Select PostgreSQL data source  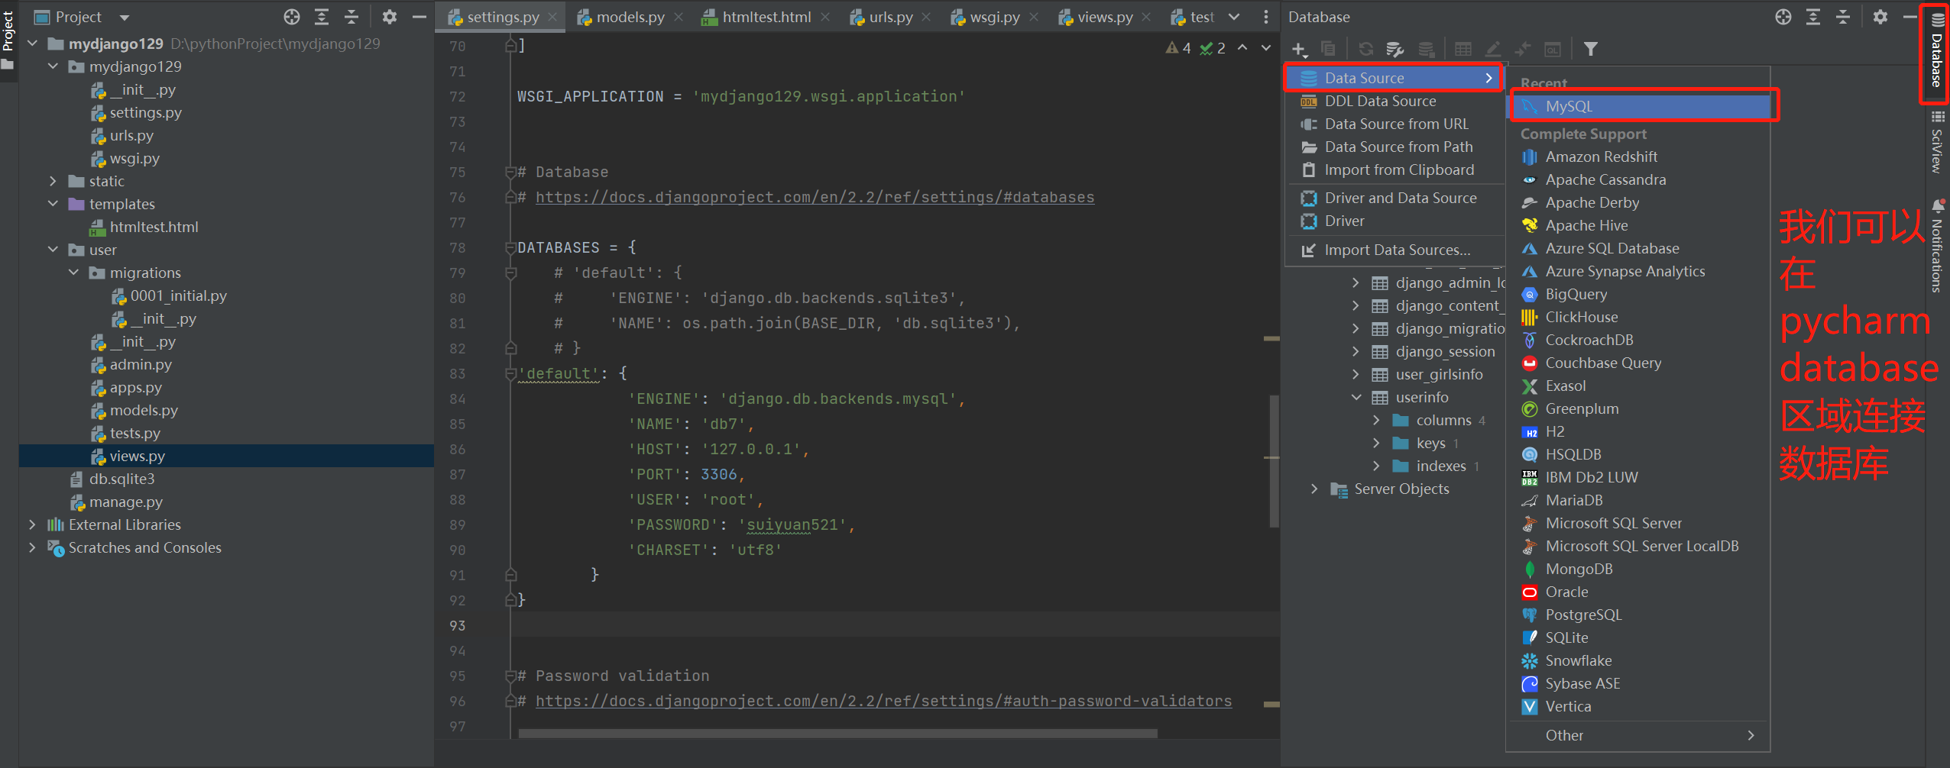click(x=1639, y=615)
